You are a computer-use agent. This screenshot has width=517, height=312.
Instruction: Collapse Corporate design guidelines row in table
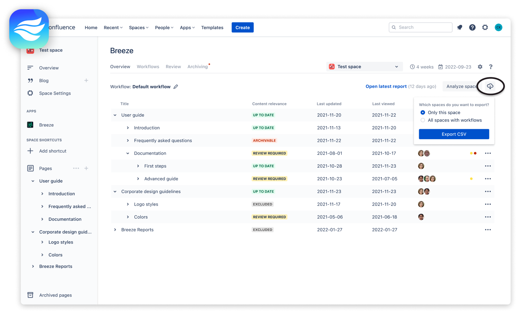[115, 192]
